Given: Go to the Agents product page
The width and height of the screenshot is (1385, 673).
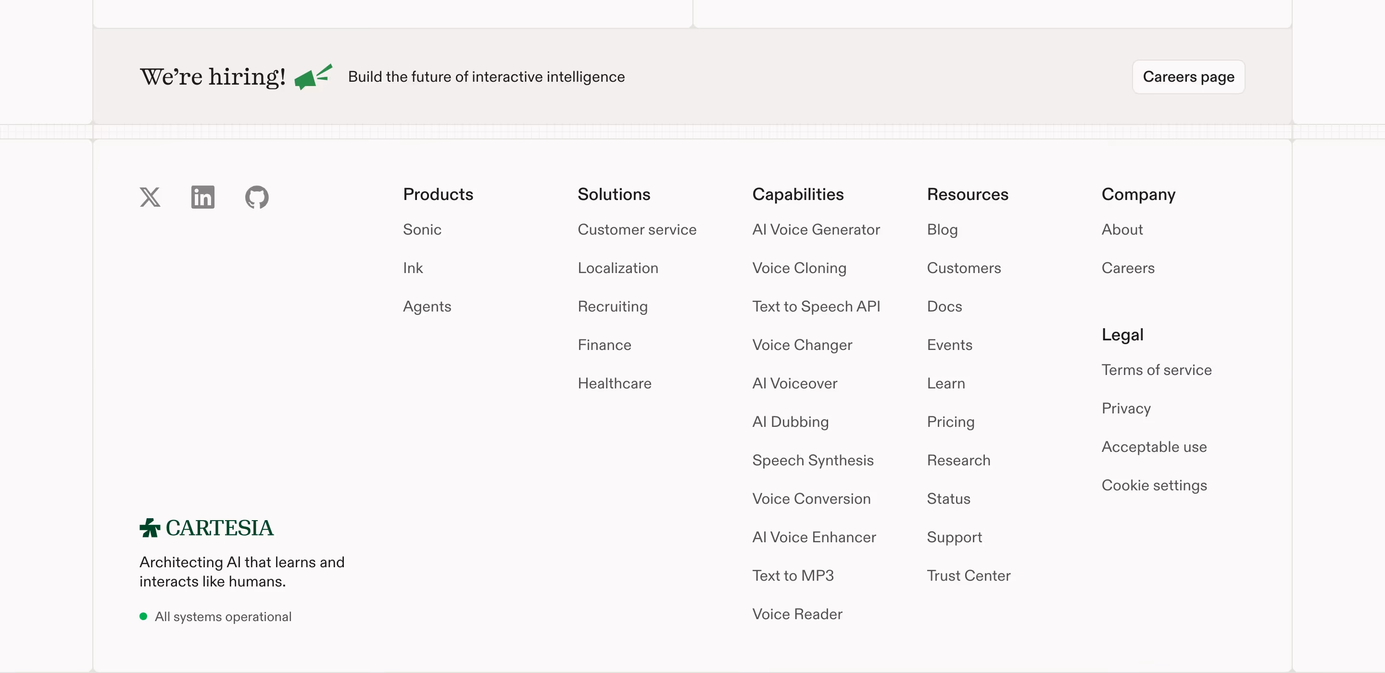Looking at the screenshot, I should coord(427,306).
